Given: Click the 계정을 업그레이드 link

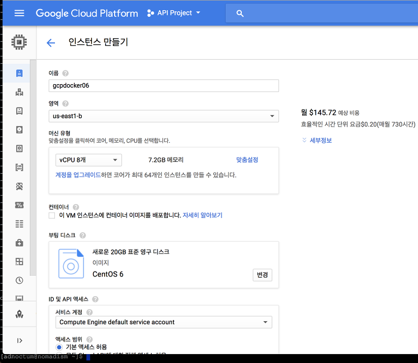Looking at the screenshot, I should click(78, 175).
